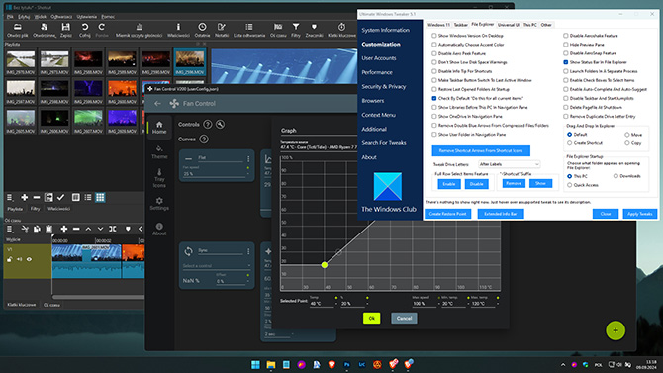Toggle V1 track lock icon in Shotcut
Viewport: 663px width, 373px height.
pos(10,259)
